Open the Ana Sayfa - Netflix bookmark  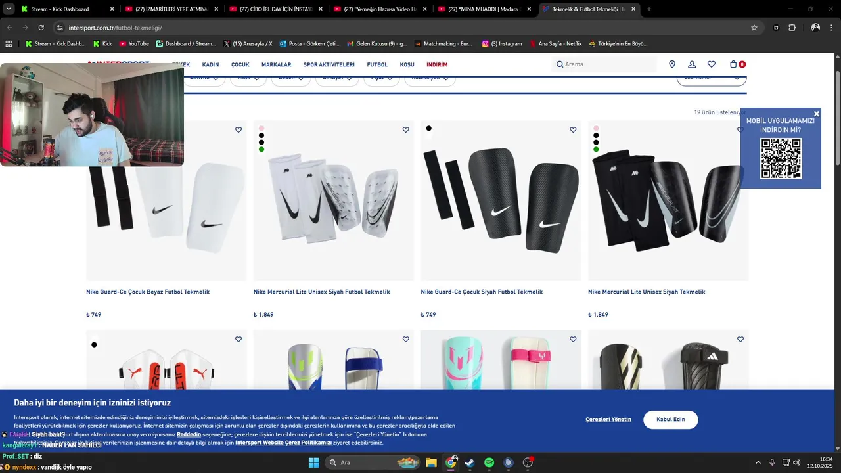556,44
